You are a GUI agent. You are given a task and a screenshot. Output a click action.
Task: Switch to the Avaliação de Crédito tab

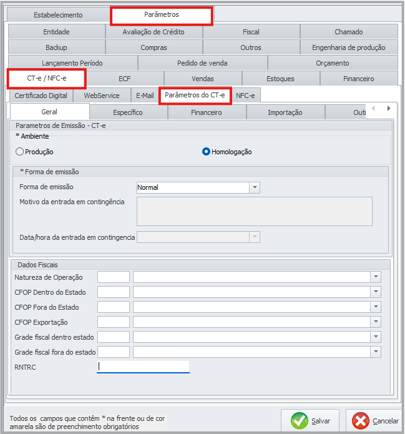click(x=154, y=32)
